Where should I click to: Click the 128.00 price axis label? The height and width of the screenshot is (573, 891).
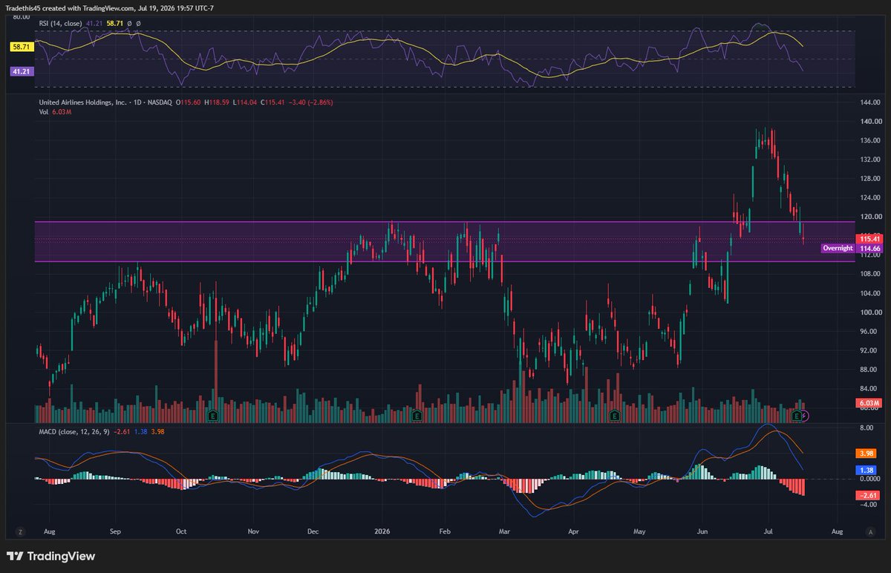(x=870, y=178)
